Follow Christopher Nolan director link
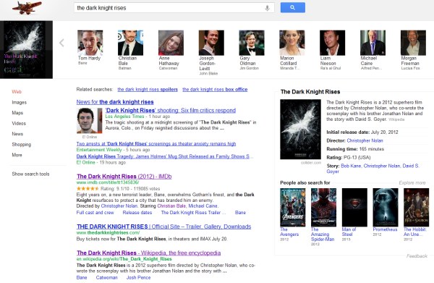The height and width of the screenshot is (283, 434). pos(365,140)
